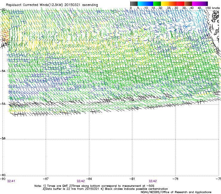Click the word 'ascending' in the title
Screen dimensions: 221x194
click(x=90, y=5)
